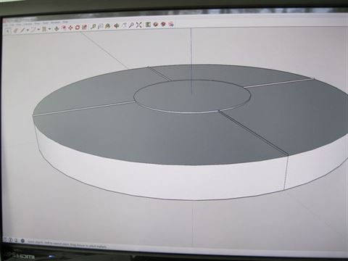Click the Send to LayOut icon
Image resolution: width=348 pixels, height=261 pixels.
coord(171,24)
